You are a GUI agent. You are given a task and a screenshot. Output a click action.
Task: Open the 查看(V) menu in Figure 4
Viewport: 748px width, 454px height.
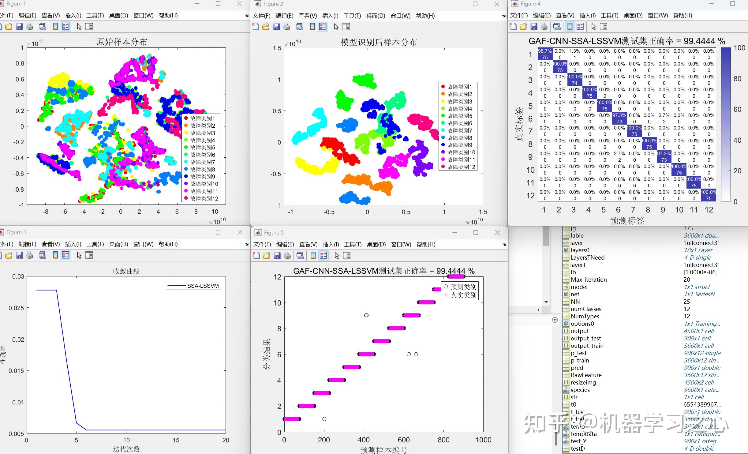pyautogui.click(x=565, y=15)
